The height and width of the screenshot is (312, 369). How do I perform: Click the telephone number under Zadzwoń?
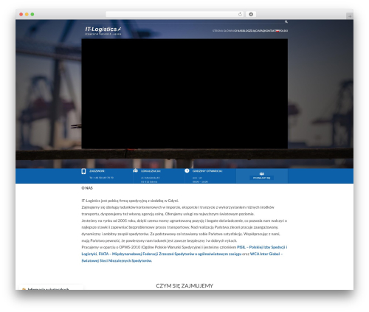(102, 178)
